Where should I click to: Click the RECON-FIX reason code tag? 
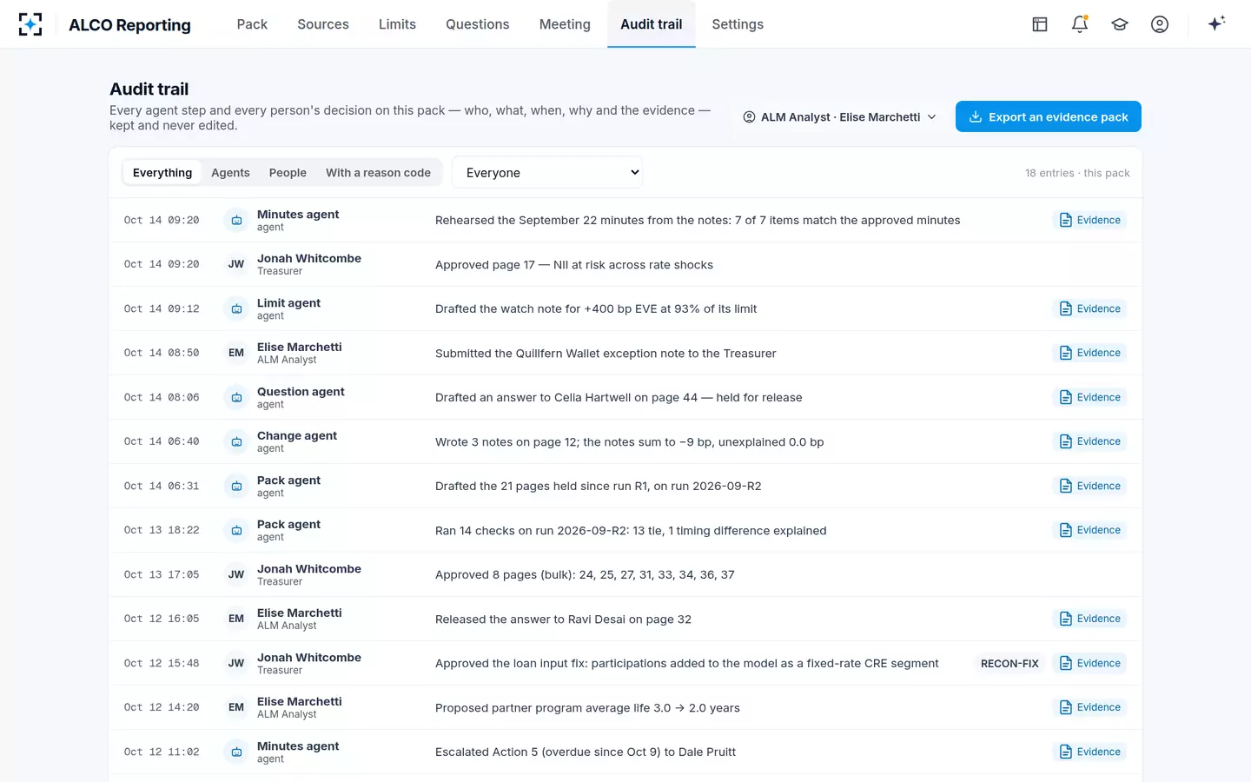1009,664
